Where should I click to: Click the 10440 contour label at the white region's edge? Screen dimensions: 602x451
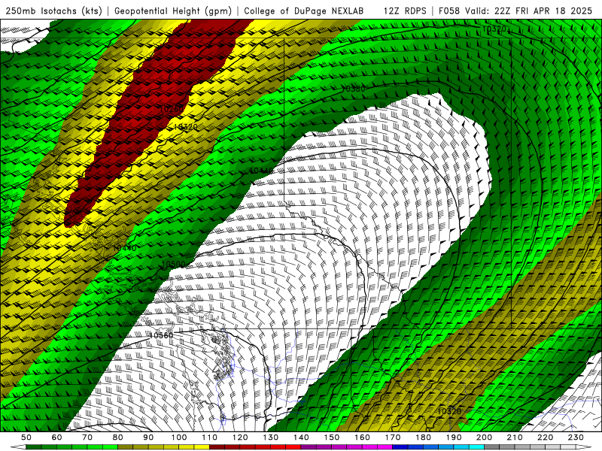click(x=261, y=171)
